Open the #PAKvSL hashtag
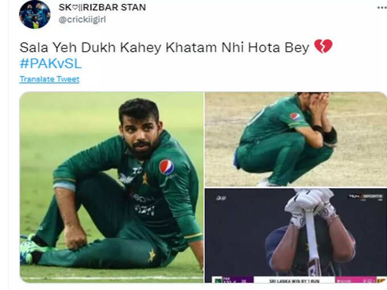The height and width of the screenshot is (290, 387). click(51, 64)
